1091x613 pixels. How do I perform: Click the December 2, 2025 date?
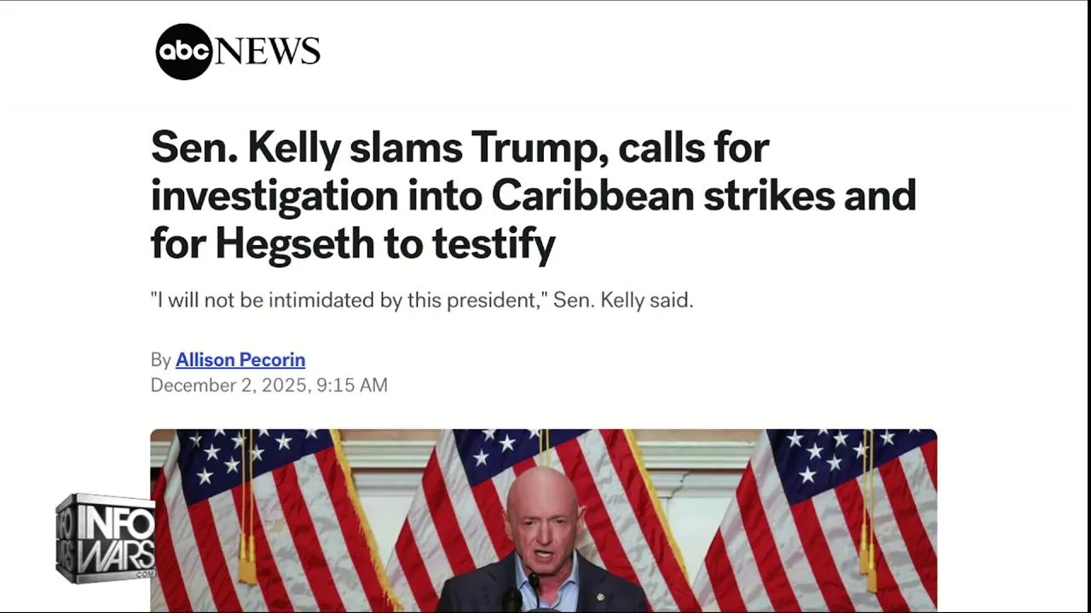pos(228,386)
